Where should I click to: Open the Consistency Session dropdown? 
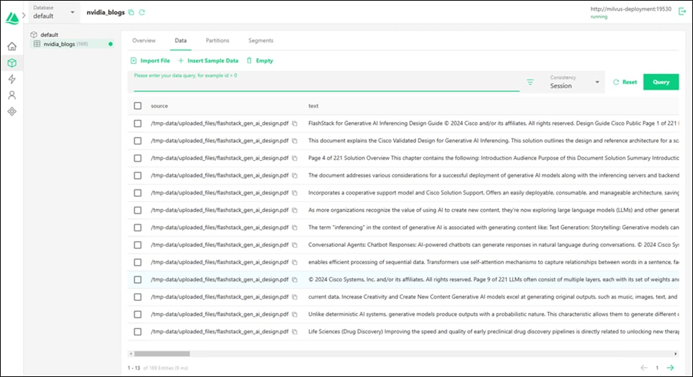(x=575, y=83)
